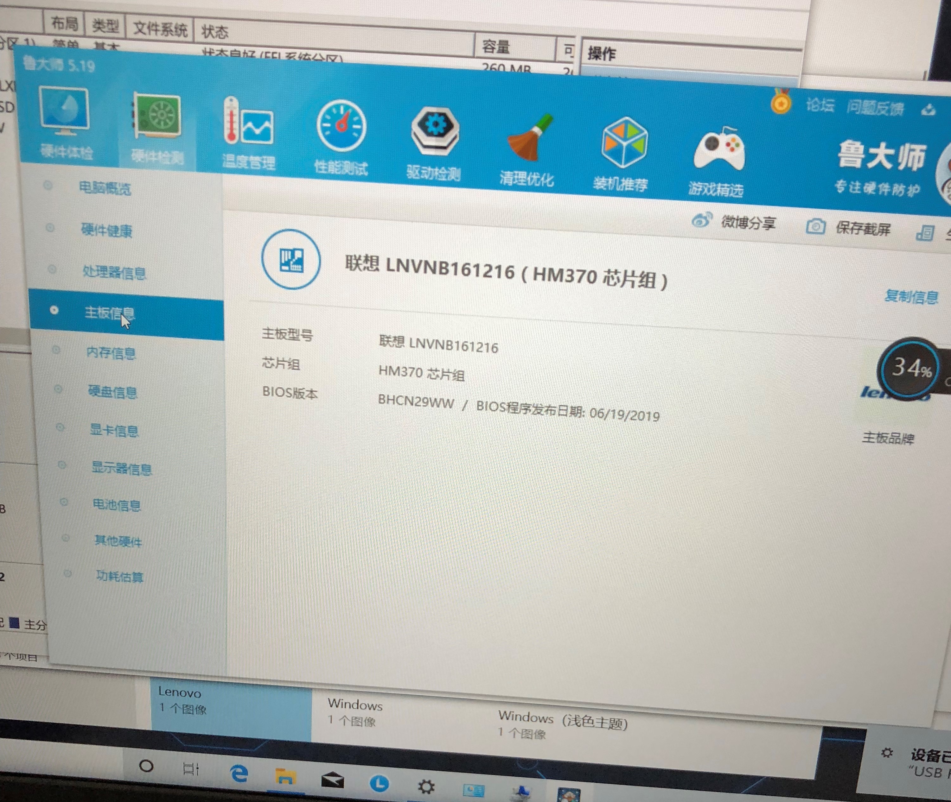Click the Cortana circle on taskbar
Viewport: 951px width, 802px height.
click(x=146, y=766)
